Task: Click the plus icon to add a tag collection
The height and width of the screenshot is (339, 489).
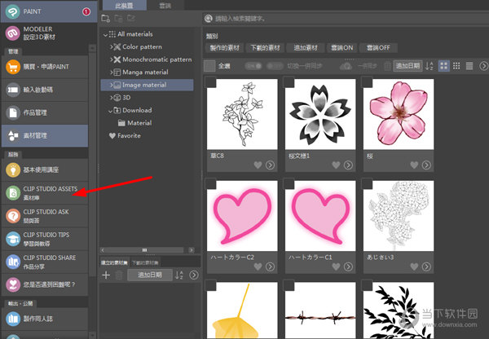Action: (x=106, y=275)
